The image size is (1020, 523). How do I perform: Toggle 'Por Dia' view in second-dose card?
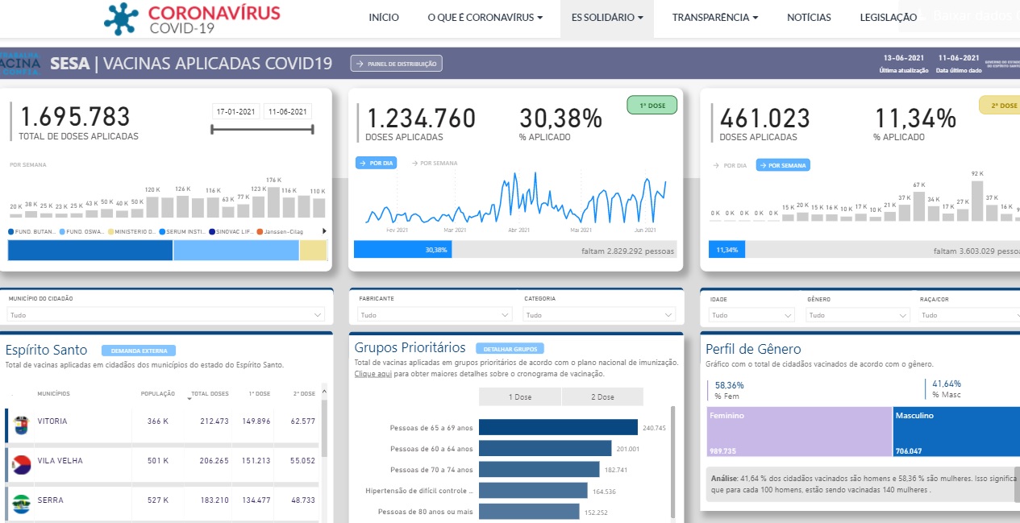[729, 165]
